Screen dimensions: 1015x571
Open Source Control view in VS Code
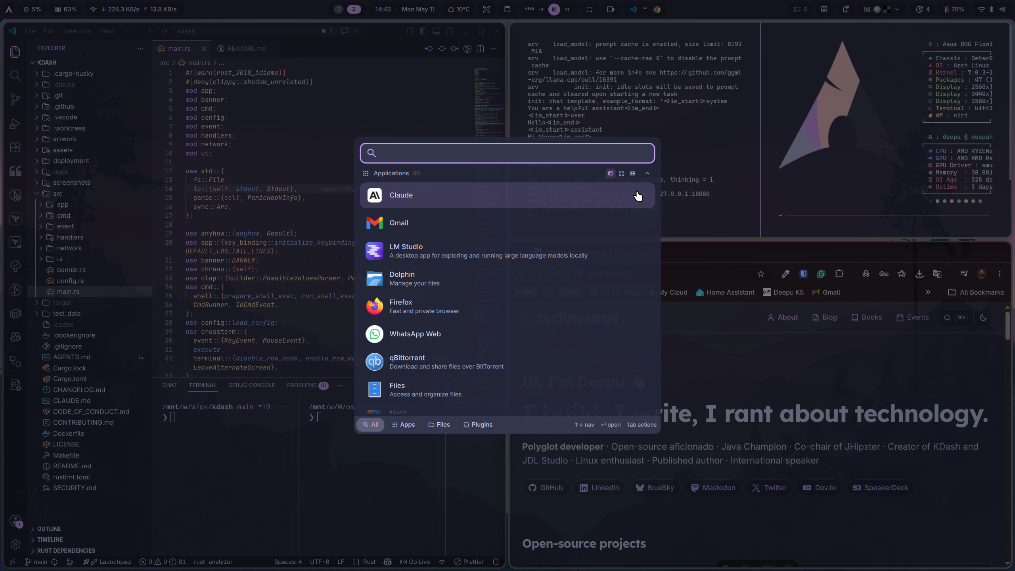[15, 99]
